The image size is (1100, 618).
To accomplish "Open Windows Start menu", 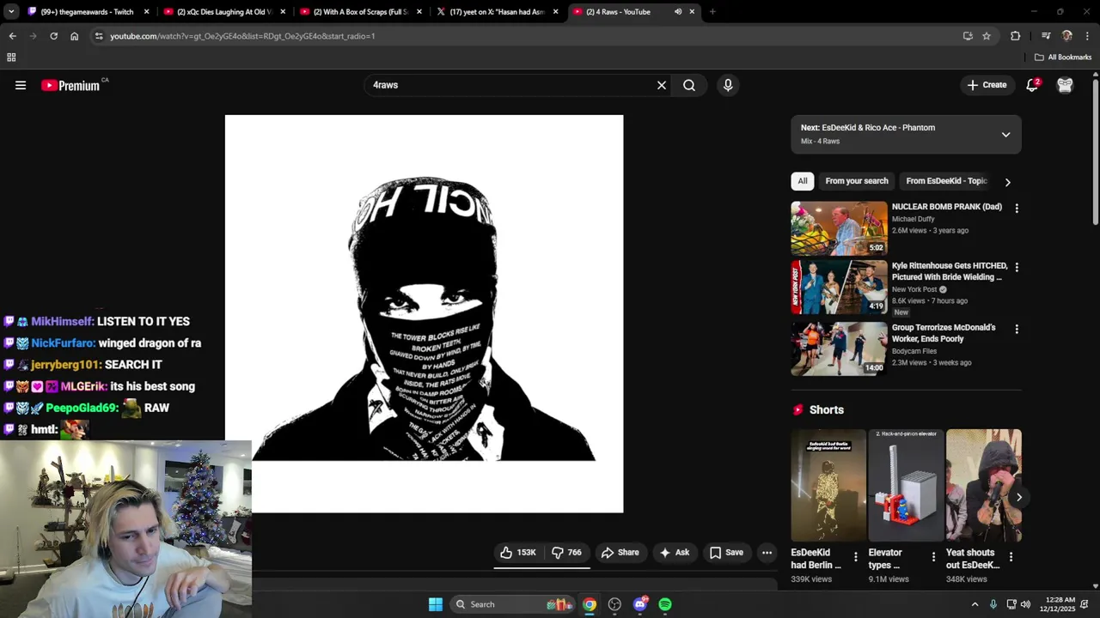I will (x=436, y=604).
